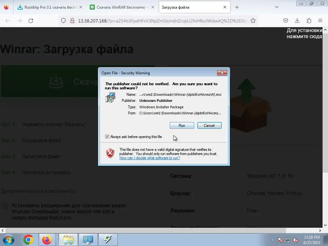Uncheck Always ask before opening this file
Image resolution: width=328 pixels, height=246 pixels.
(107, 137)
